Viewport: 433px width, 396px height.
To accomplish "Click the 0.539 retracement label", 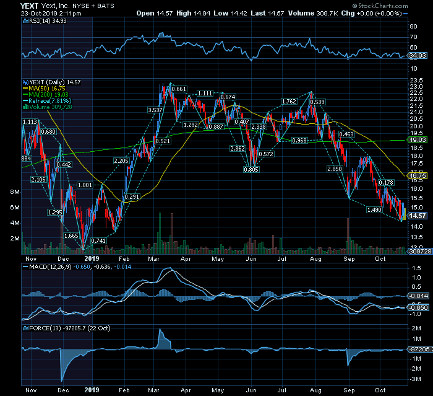I will pyautogui.click(x=317, y=102).
